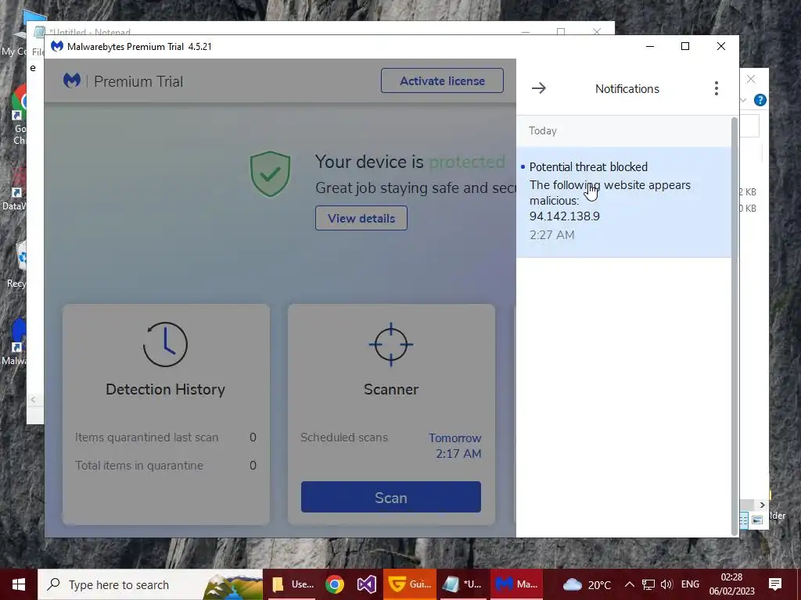Click Items quarantined last scan row
The image size is (801, 600).
pyautogui.click(x=166, y=437)
